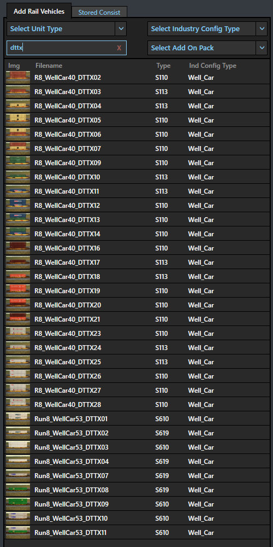Screen dimensions: 273x547
Task: Click thumbnail of R8_WellCar40_DTTX25
Action: (18, 362)
